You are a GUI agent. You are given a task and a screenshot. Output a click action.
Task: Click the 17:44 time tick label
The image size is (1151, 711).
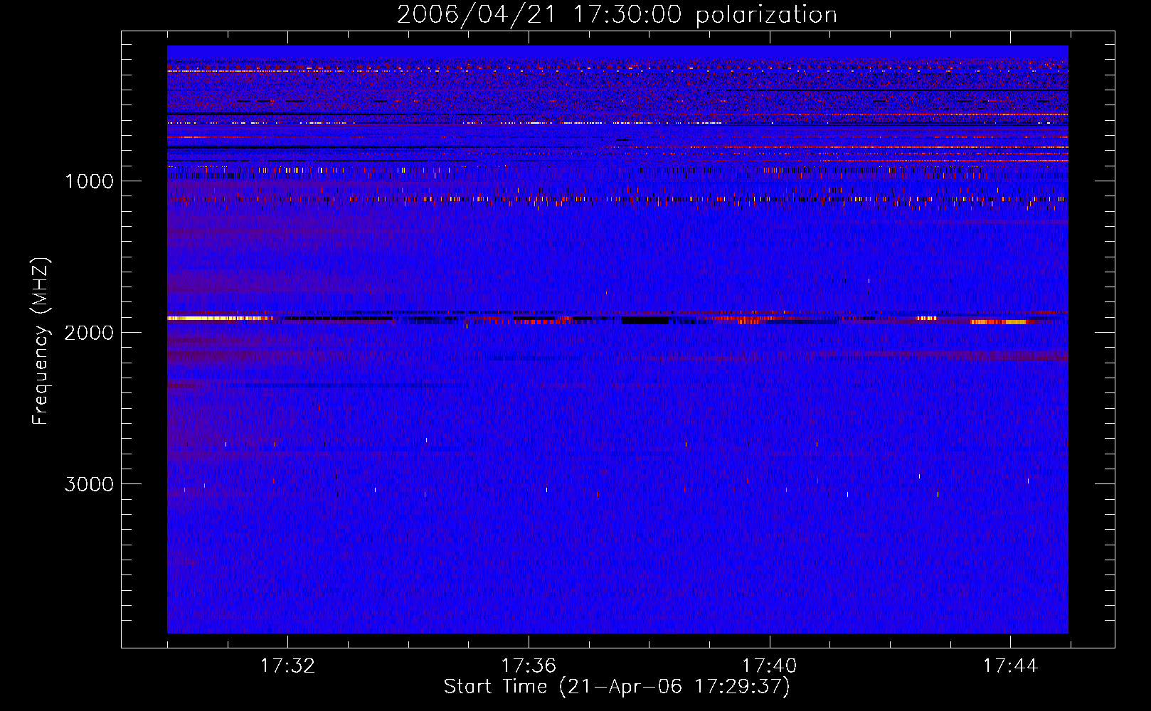coord(1010,666)
